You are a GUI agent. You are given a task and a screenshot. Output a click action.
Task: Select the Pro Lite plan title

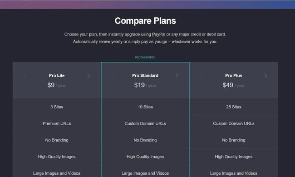pos(57,76)
